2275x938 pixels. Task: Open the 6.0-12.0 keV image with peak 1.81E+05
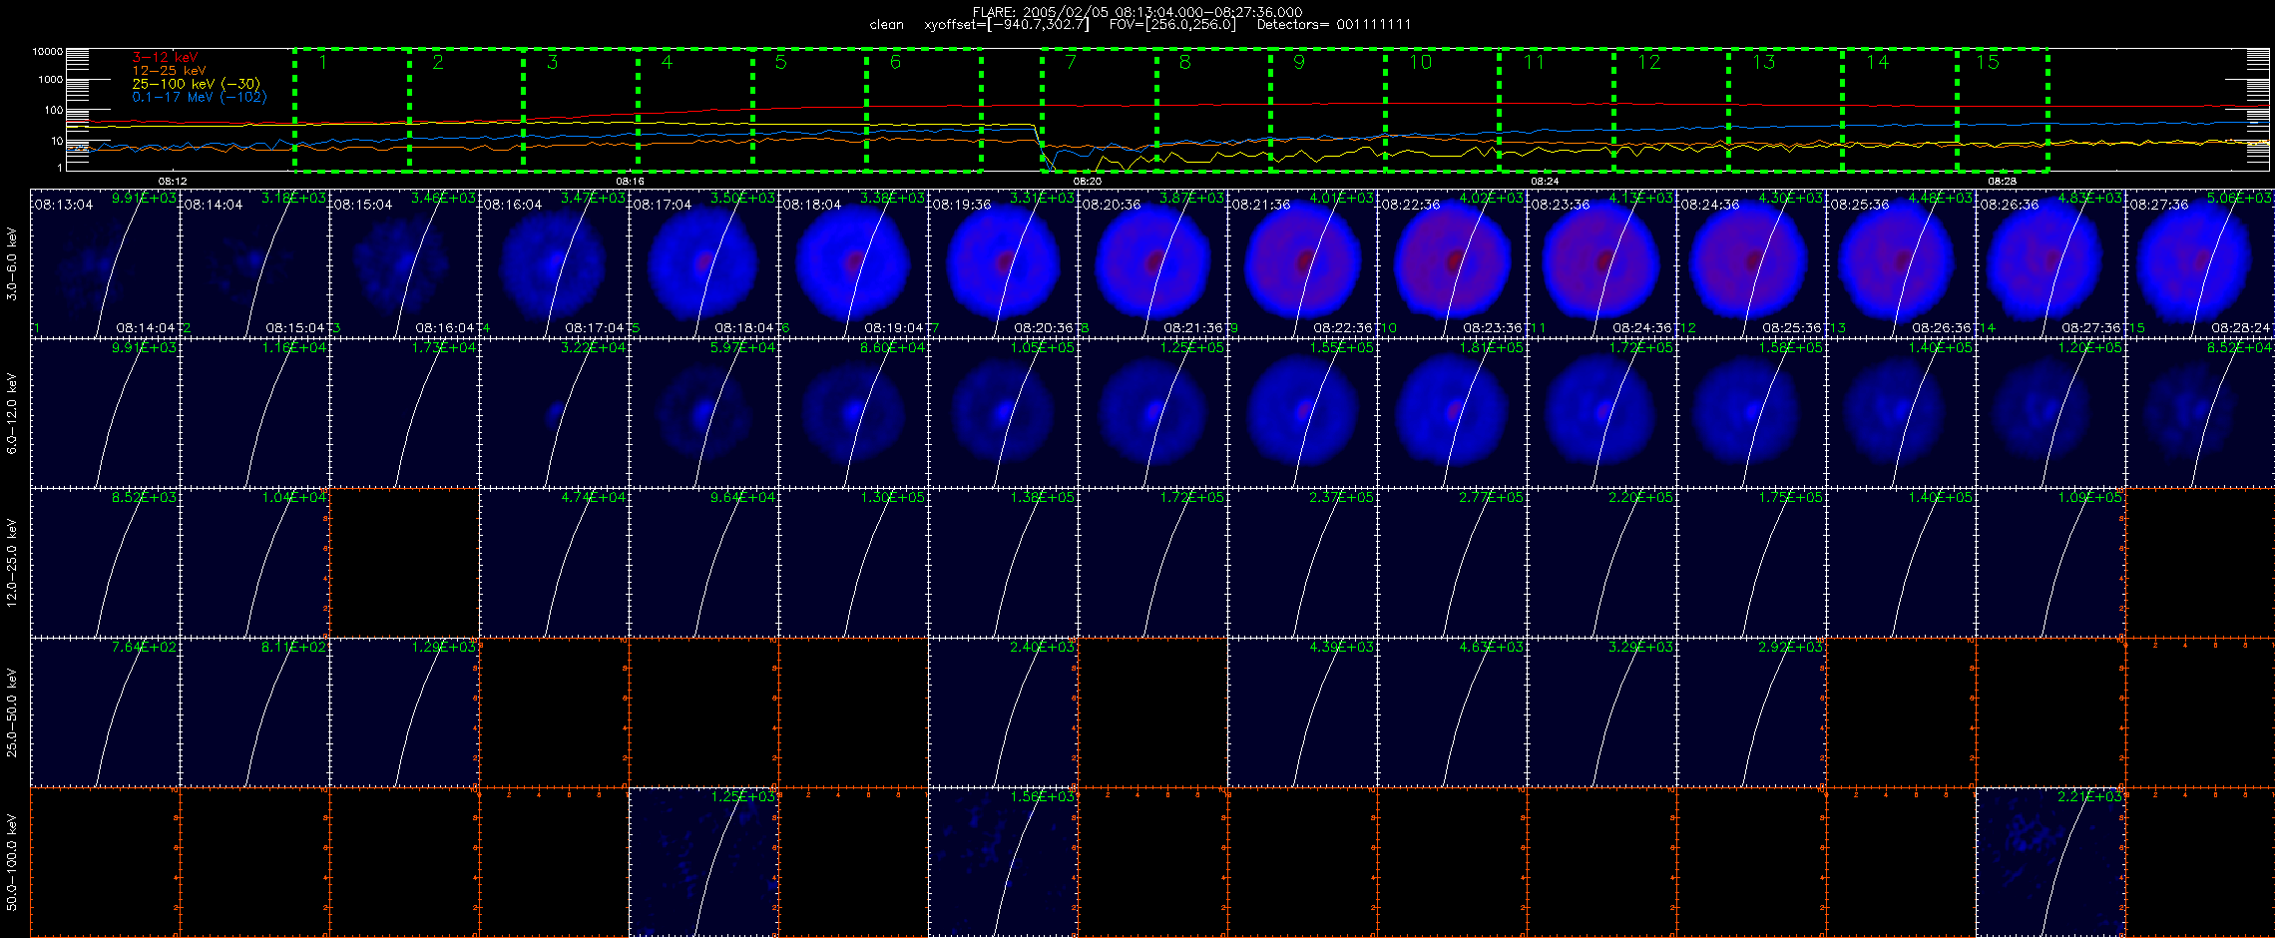(x=1452, y=413)
